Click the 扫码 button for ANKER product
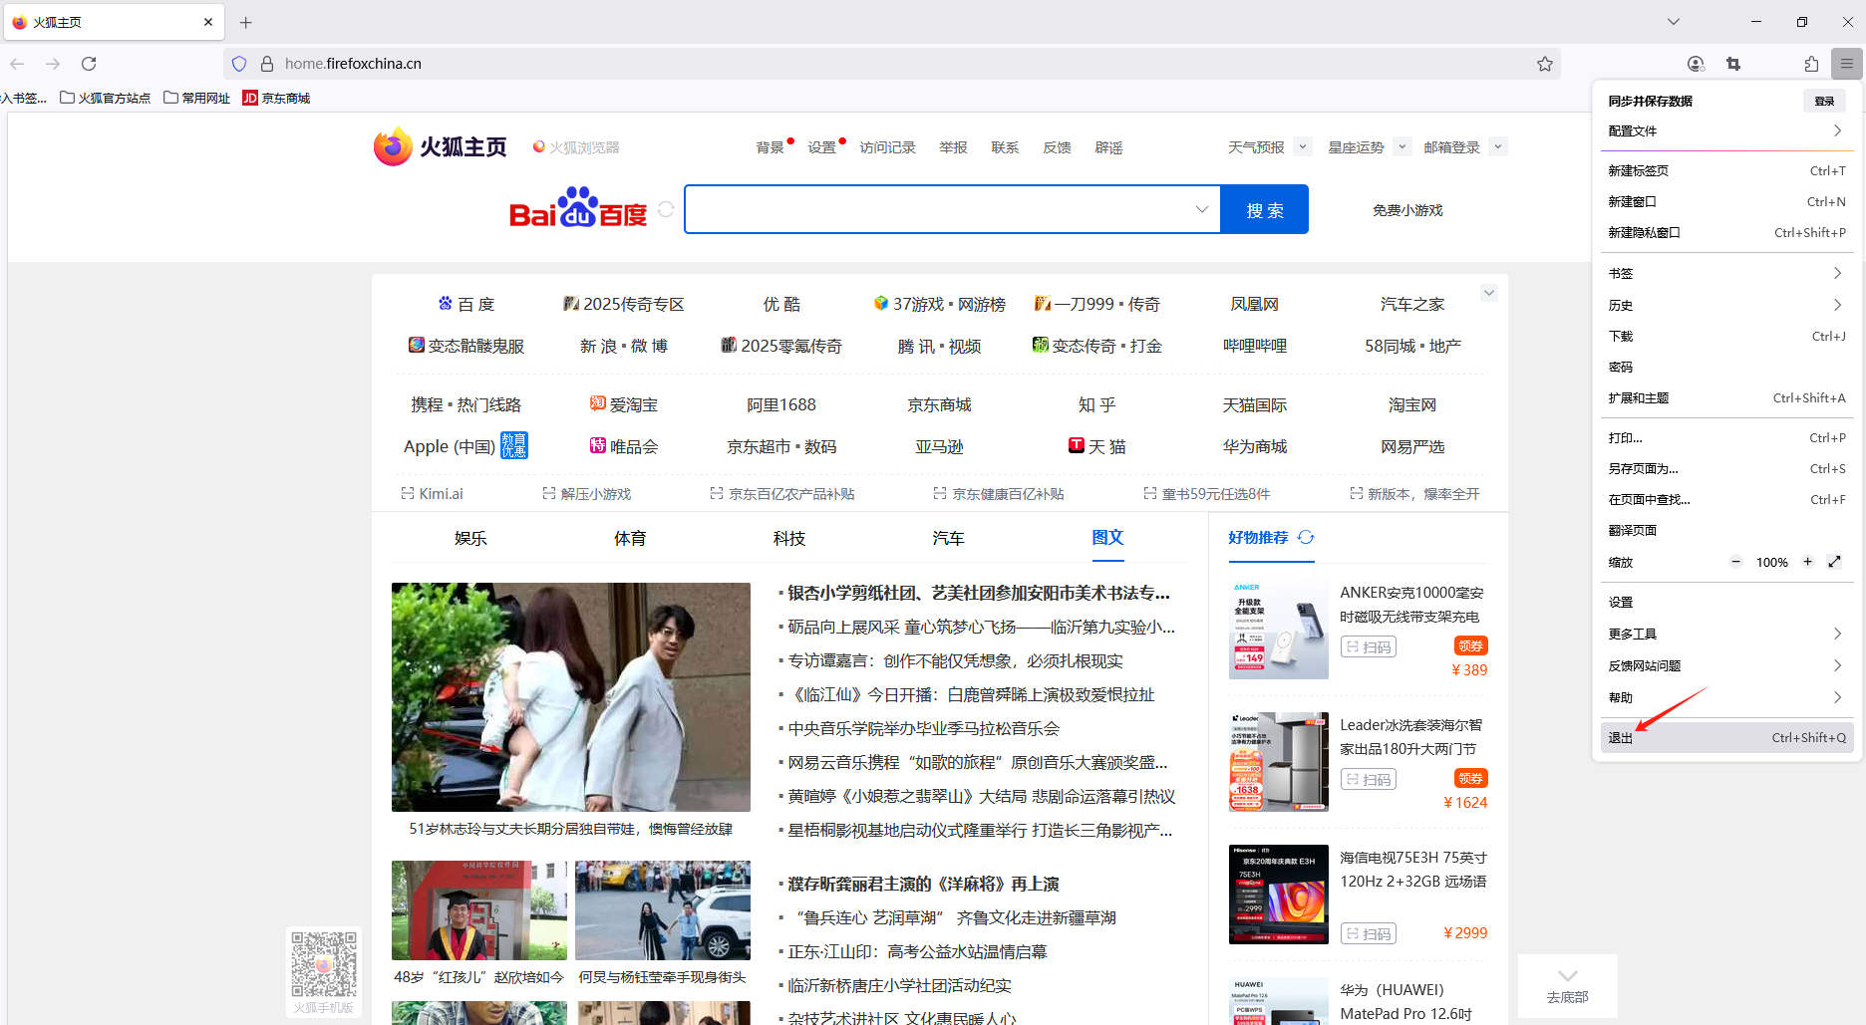This screenshot has height=1025, width=1866. (1369, 646)
